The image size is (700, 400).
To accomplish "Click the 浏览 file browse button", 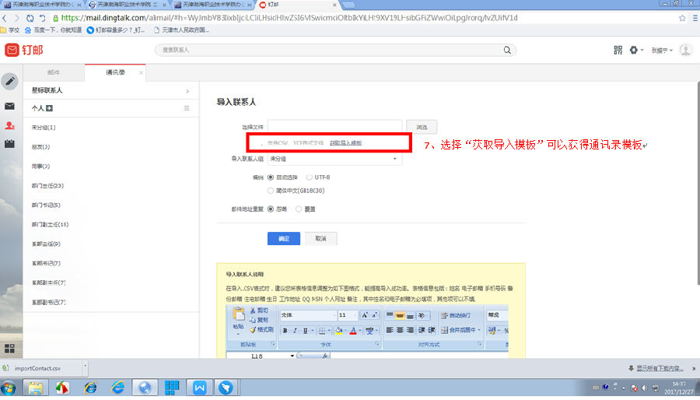I will [x=422, y=126].
